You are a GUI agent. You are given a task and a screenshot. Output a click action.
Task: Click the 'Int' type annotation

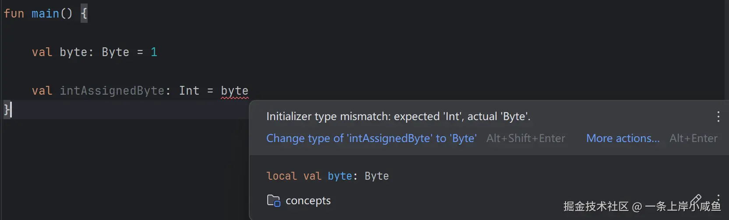tap(189, 91)
